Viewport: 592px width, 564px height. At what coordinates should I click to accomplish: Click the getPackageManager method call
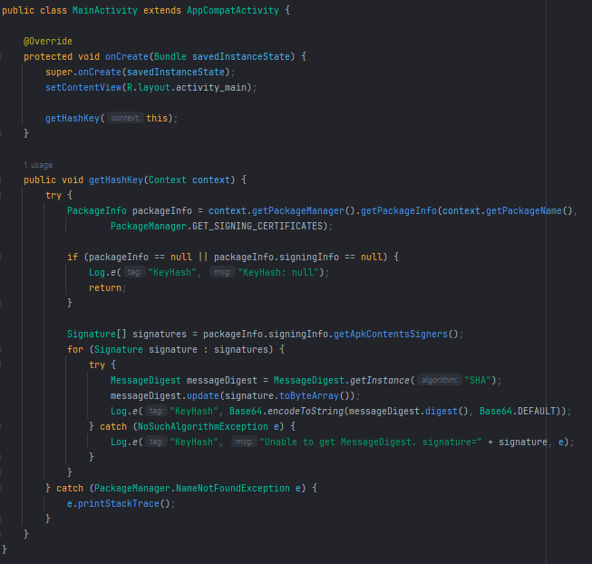tap(298, 210)
